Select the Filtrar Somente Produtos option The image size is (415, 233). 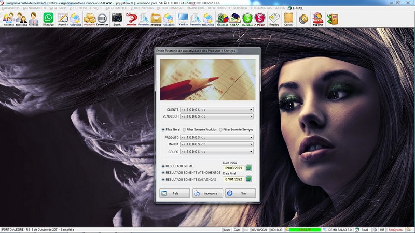tap(184, 129)
